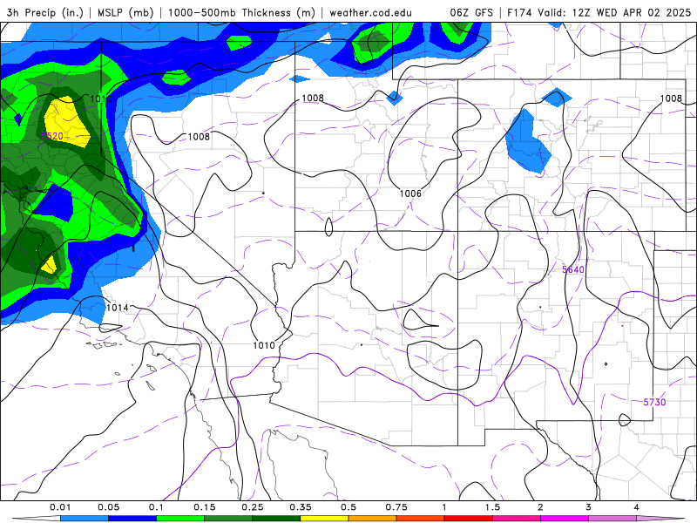Screen dimensions: 697x523
Task: Click the red legend swatch between 1 and 1.5
Action: (x=469, y=519)
